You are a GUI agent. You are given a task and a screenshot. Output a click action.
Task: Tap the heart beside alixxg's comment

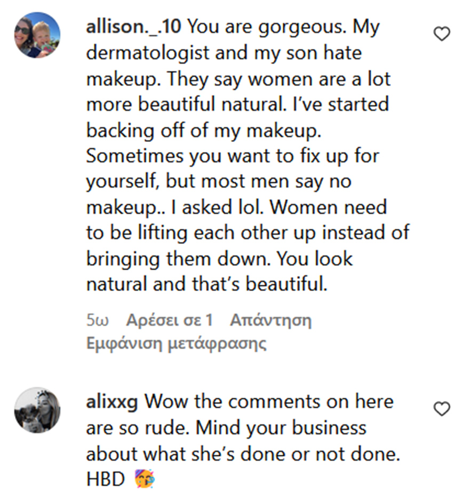click(x=441, y=409)
